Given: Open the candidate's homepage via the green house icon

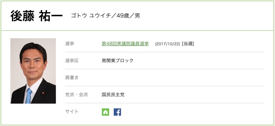Looking at the screenshot, I should coord(105,112).
